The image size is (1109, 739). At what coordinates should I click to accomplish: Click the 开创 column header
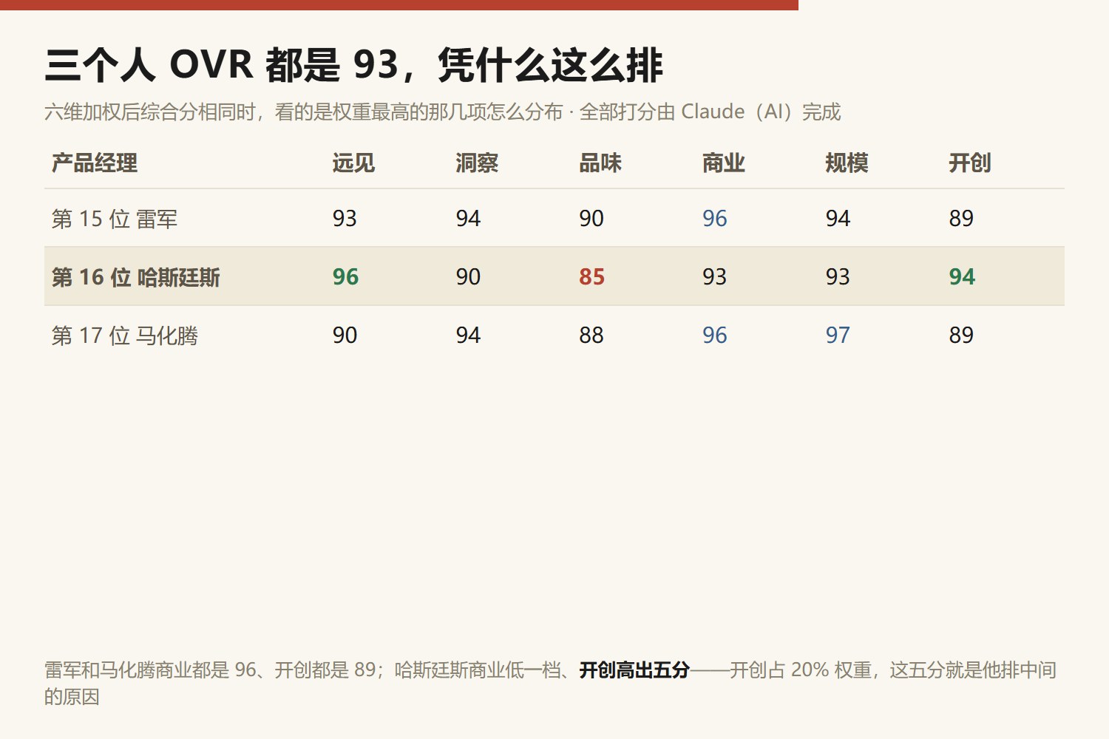[x=970, y=163]
